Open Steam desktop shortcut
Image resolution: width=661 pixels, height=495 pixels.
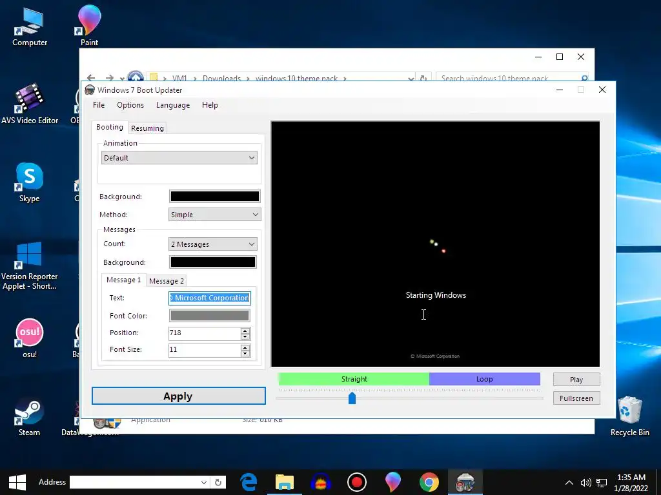[x=29, y=417]
